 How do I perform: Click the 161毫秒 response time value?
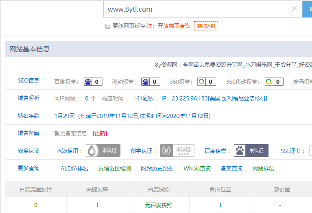(143, 98)
